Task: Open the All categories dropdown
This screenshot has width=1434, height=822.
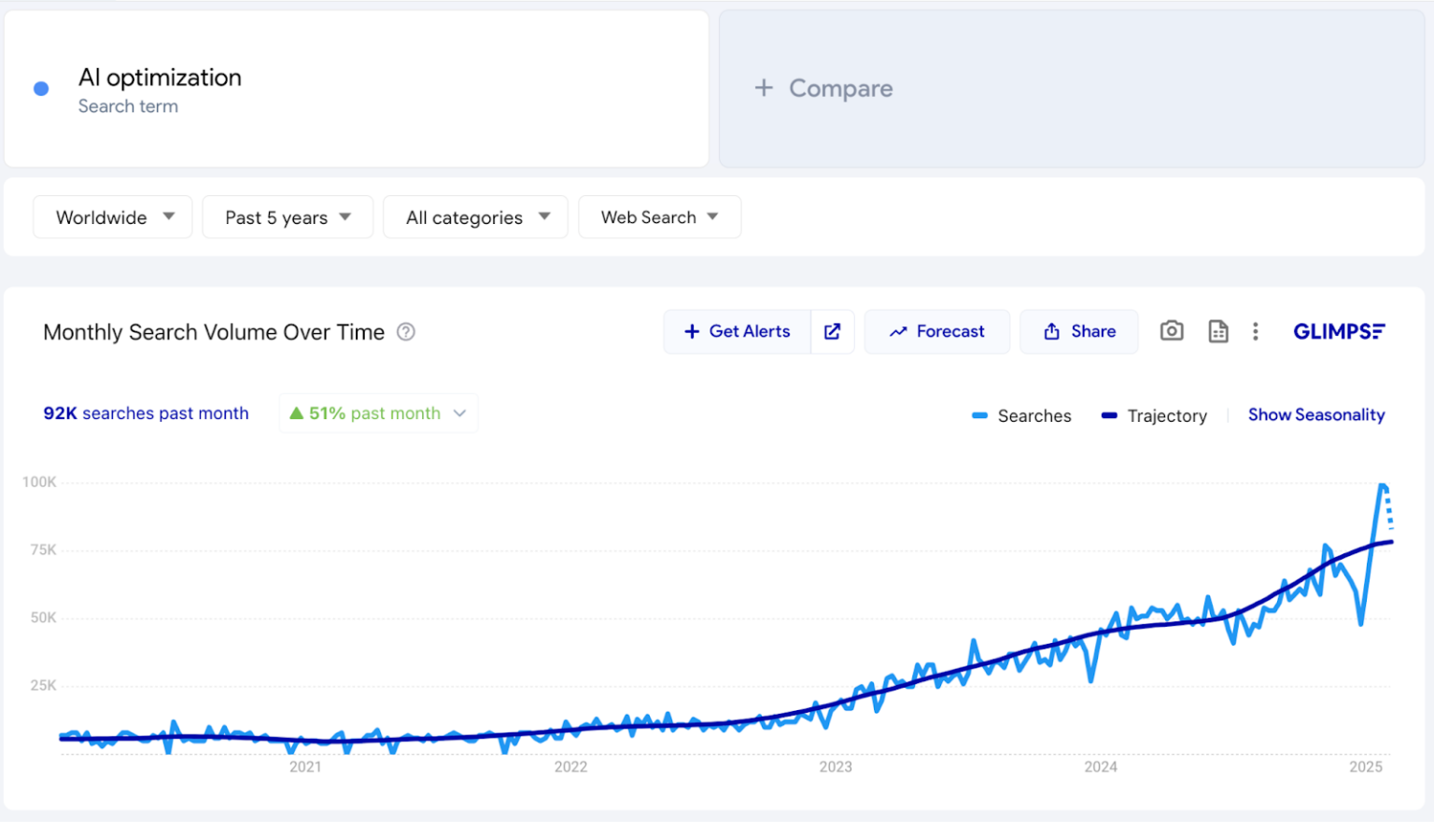Action: click(x=474, y=216)
